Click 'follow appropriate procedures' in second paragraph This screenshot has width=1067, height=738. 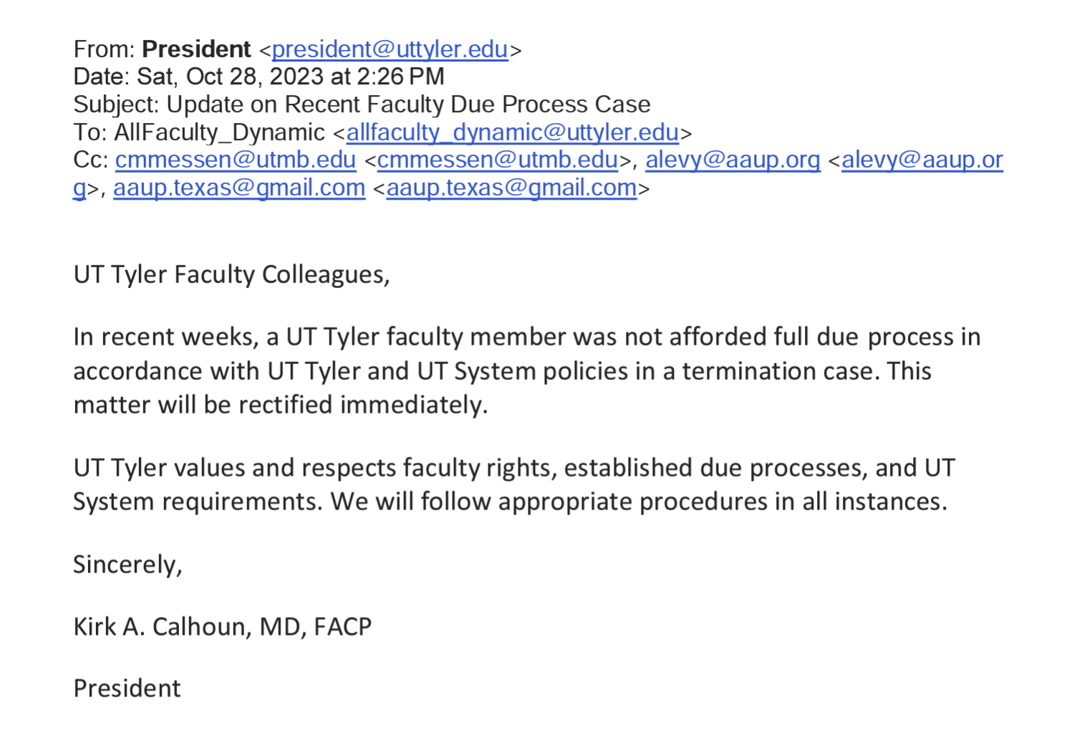594,502
